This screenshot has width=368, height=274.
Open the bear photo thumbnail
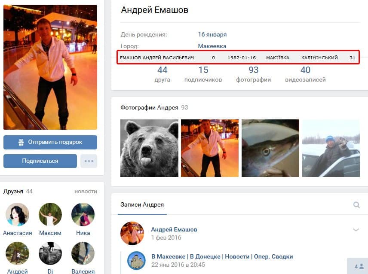[149, 148]
